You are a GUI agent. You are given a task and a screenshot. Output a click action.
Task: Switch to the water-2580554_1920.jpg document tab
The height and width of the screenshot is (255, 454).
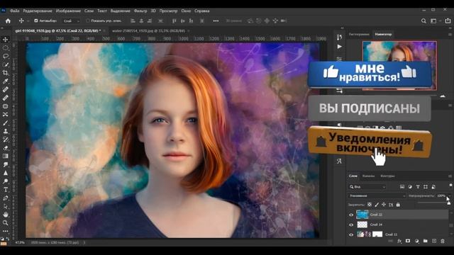(148, 30)
